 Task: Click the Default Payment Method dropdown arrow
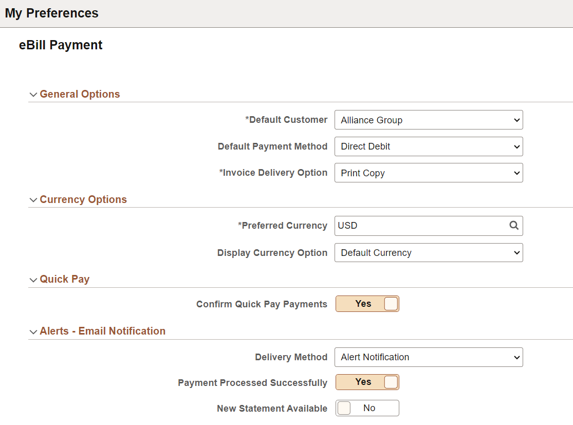pyautogui.click(x=516, y=146)
